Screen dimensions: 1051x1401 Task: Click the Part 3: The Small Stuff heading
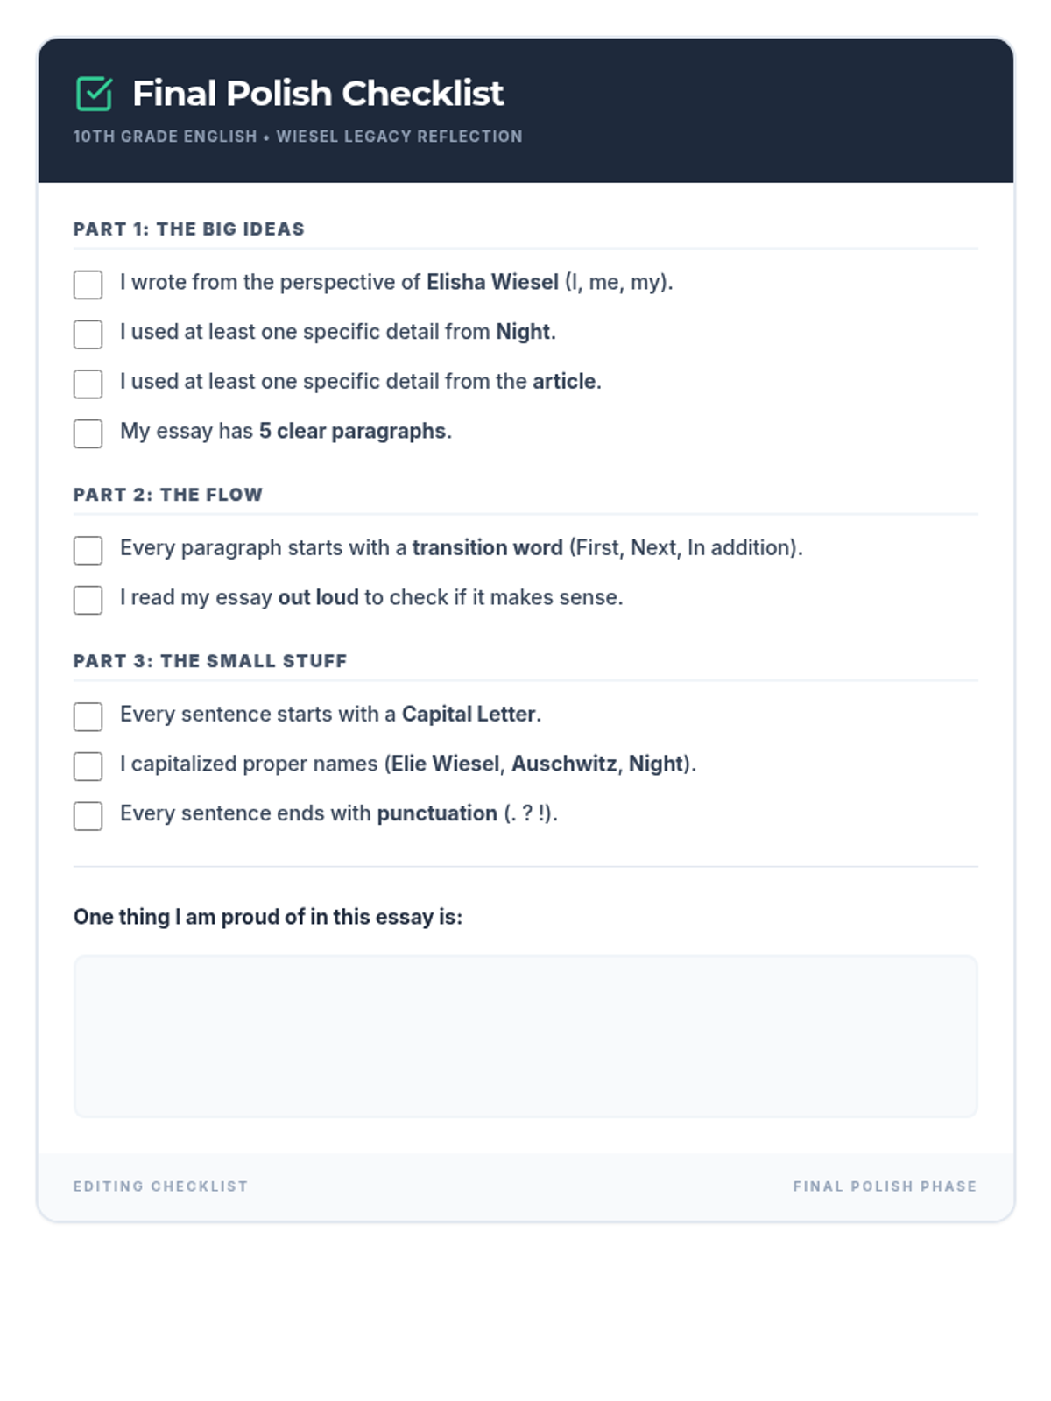(x=210, y=661)
